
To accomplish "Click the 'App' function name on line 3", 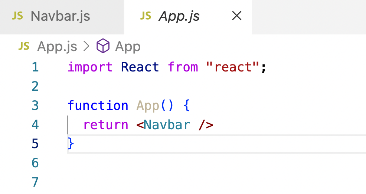I will click(x=148, y=106).
